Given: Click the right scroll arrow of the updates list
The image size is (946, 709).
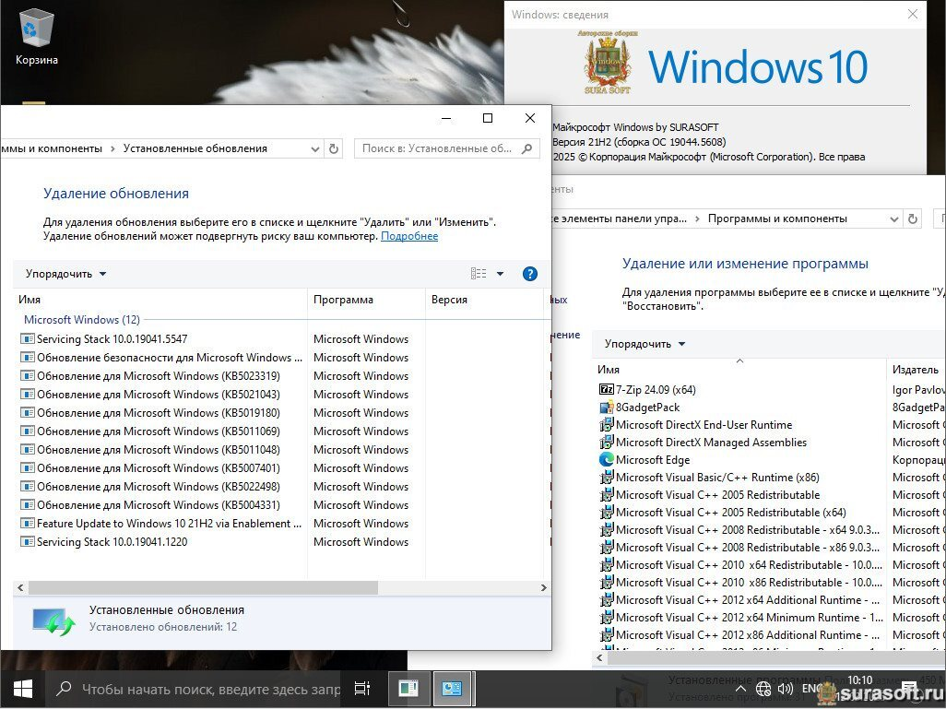Looking at the screenshot, I should (x=544, y=587).
